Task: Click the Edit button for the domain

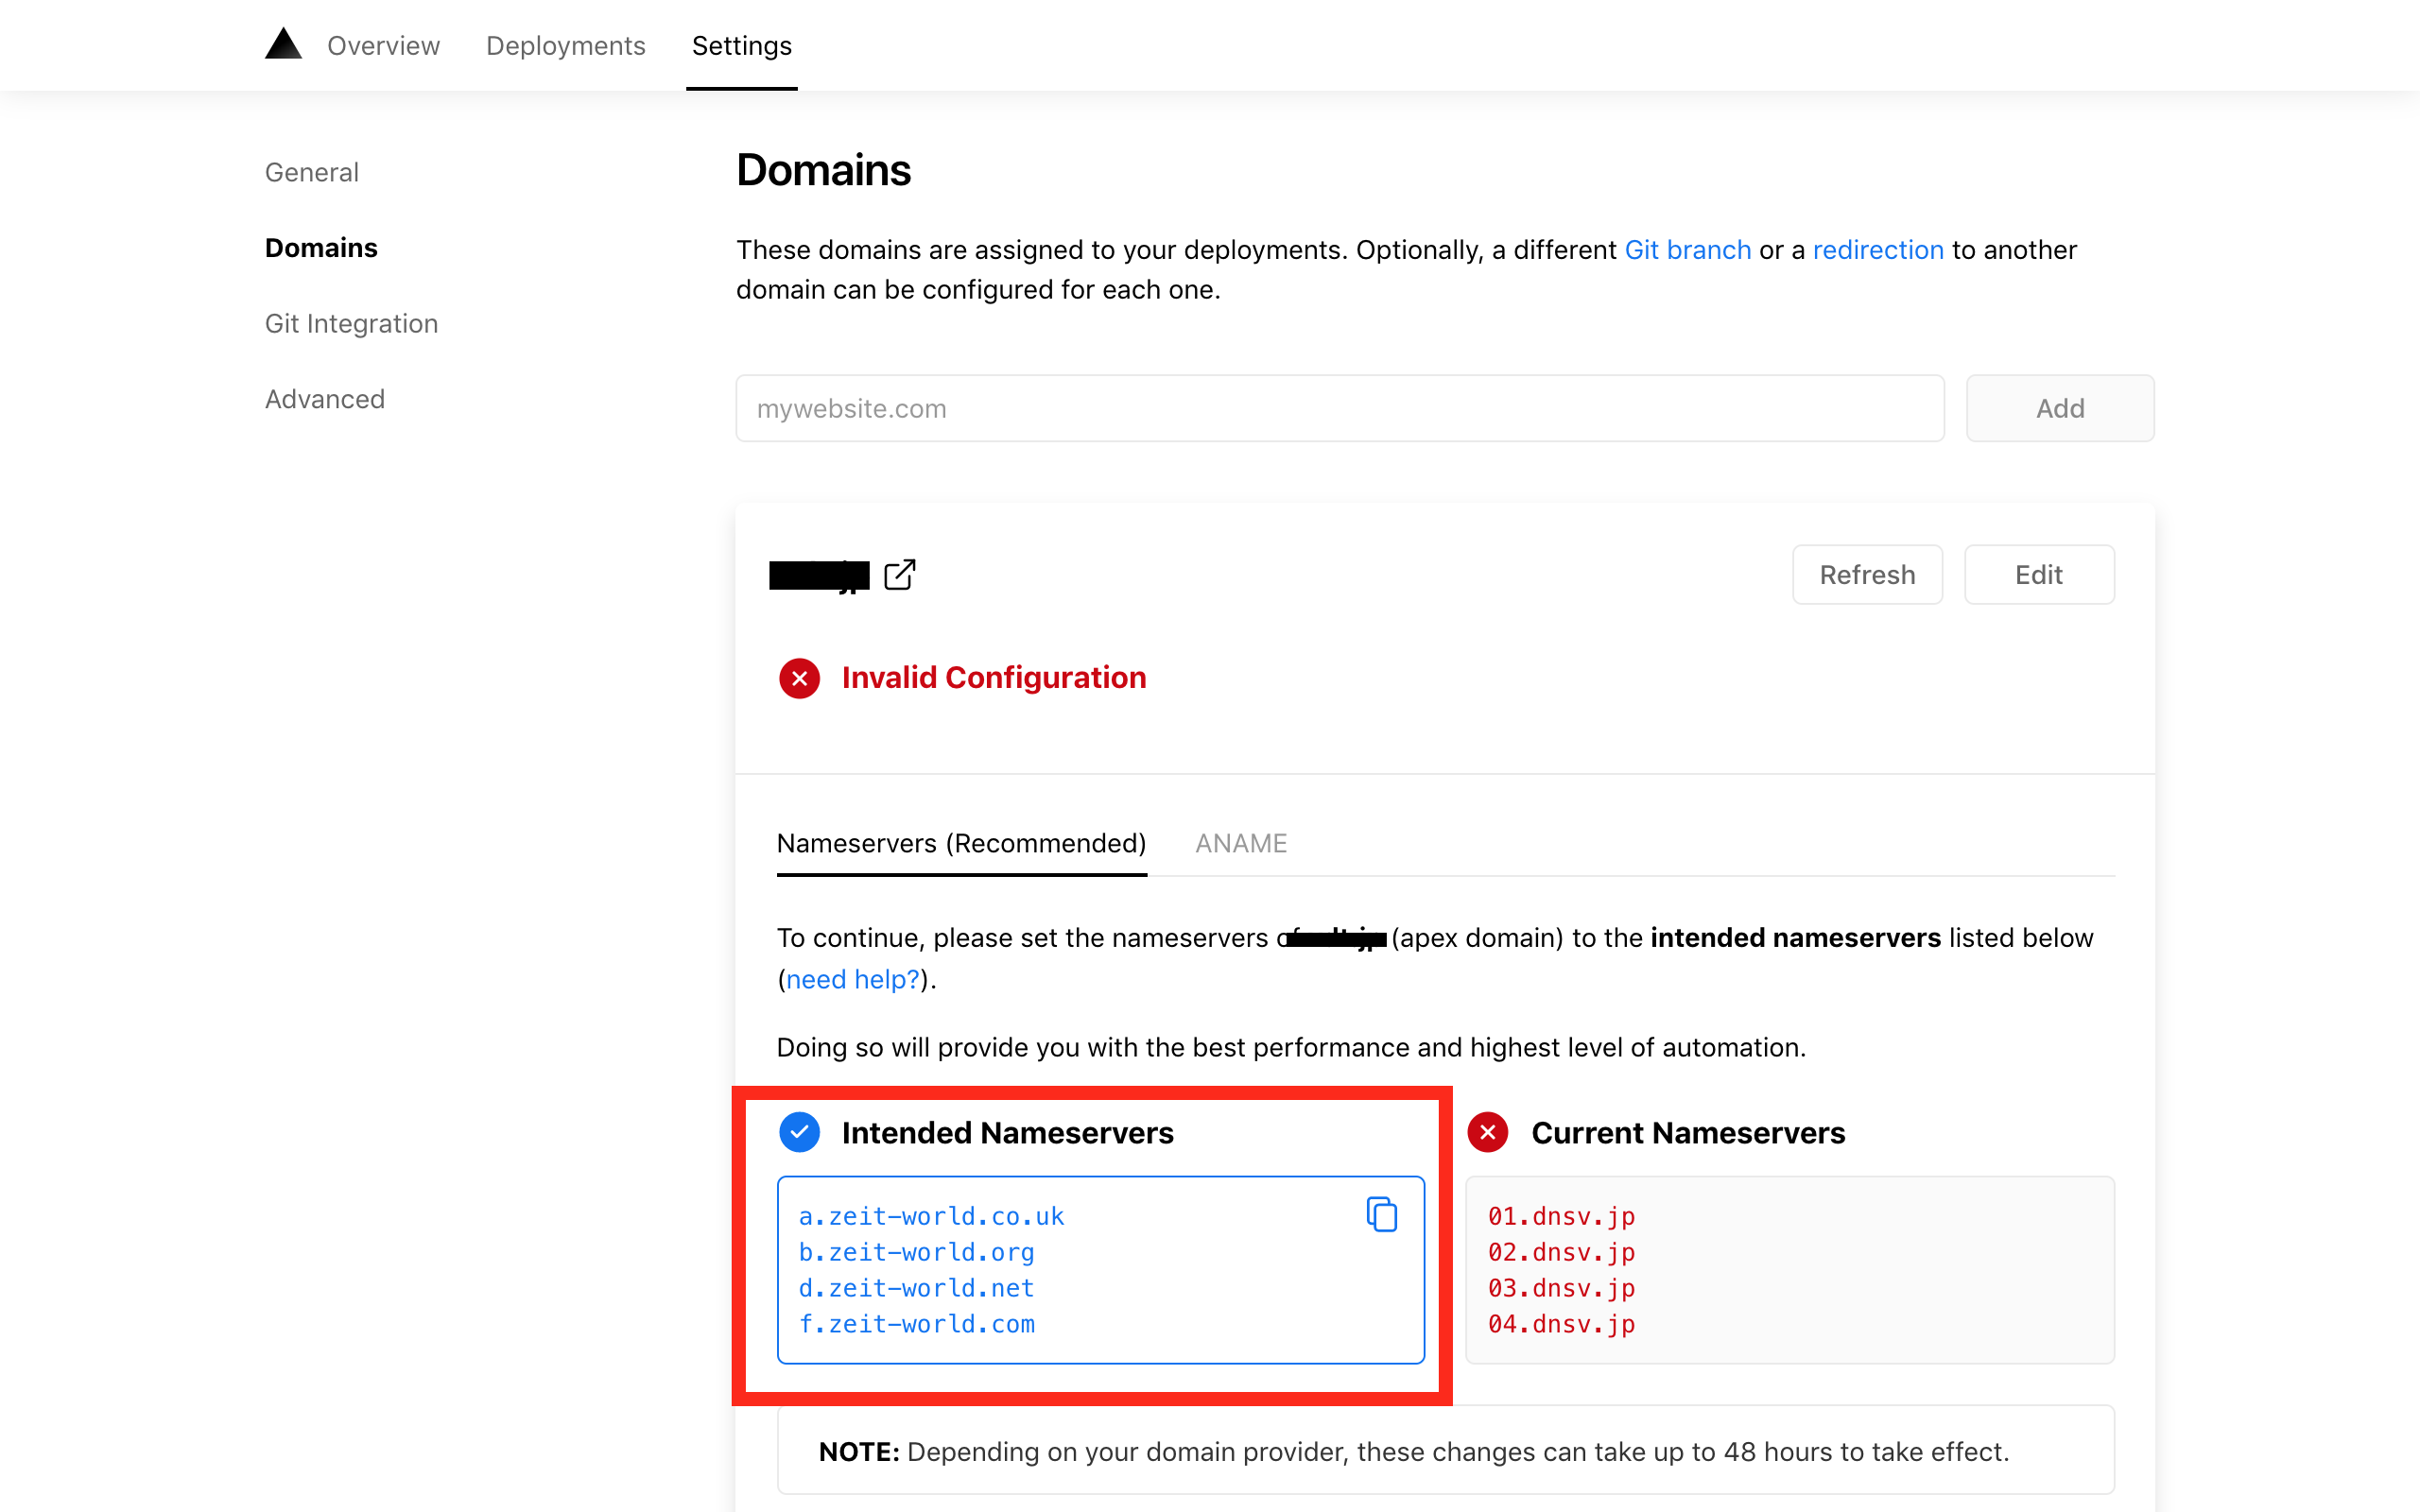Action: pyautogui.click(x=2038, y=575)
